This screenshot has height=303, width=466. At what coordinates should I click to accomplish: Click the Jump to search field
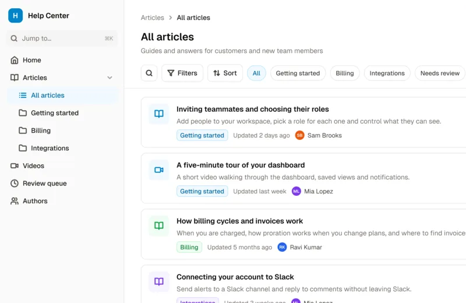62,38
